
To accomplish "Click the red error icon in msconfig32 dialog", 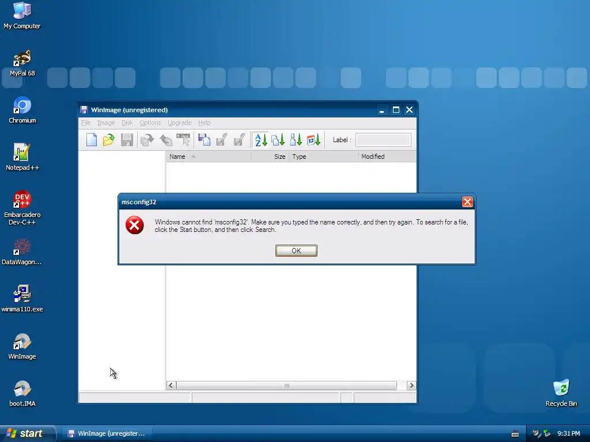I will pyautogui.click(x=135, y=225).
